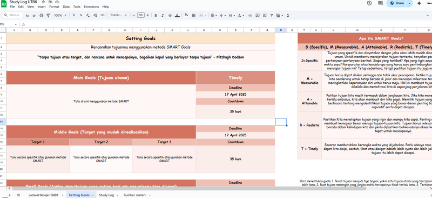
Task: Open the Edit menu
Action: [21, 6]
